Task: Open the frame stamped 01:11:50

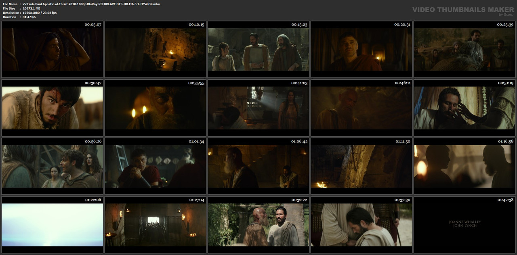Action: (361, 166)
